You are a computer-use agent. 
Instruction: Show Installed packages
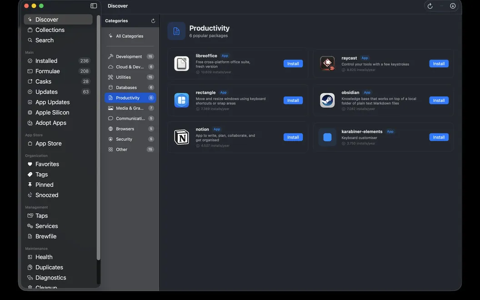(x=58, y=61)
